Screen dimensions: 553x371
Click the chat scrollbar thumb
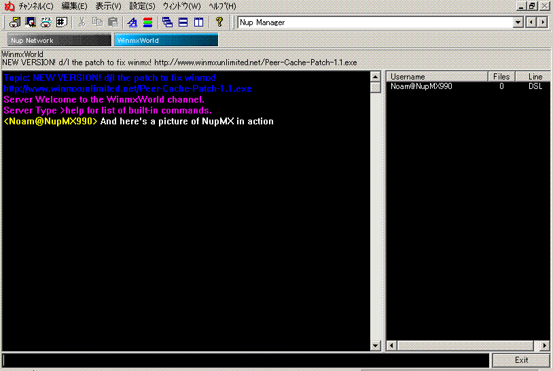(376, 87)
